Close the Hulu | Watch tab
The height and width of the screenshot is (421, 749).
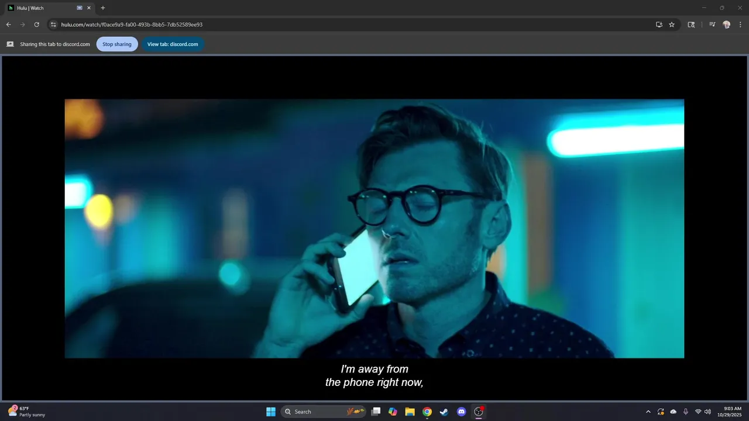89,8
